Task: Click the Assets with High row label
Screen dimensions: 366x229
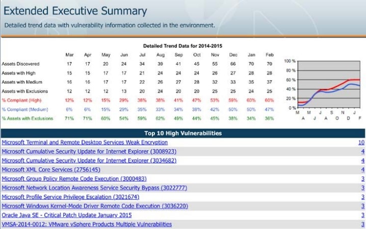Action: click(18, 73)
